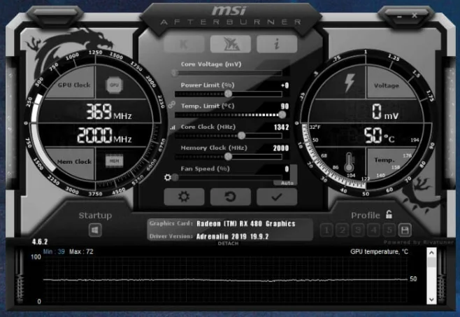
Task: Click the K (Kombustor) button
Action: (x=184, y=44)
